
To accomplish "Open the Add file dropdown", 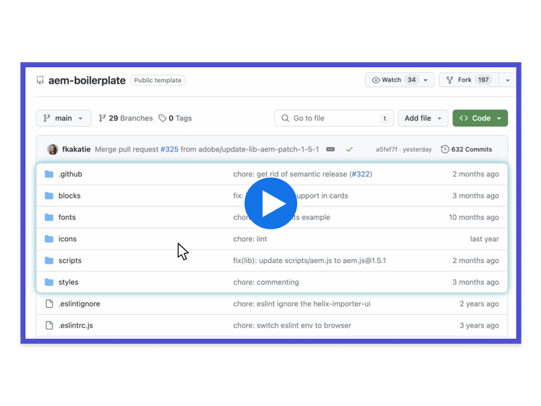I will coord(422,118).
